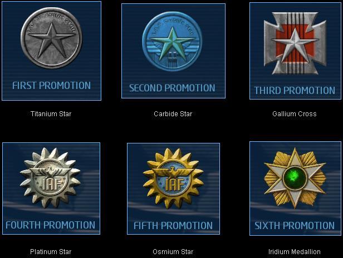Click the Osmium Star caption
The height and width of the screenshot is (258, 343).
173,252
